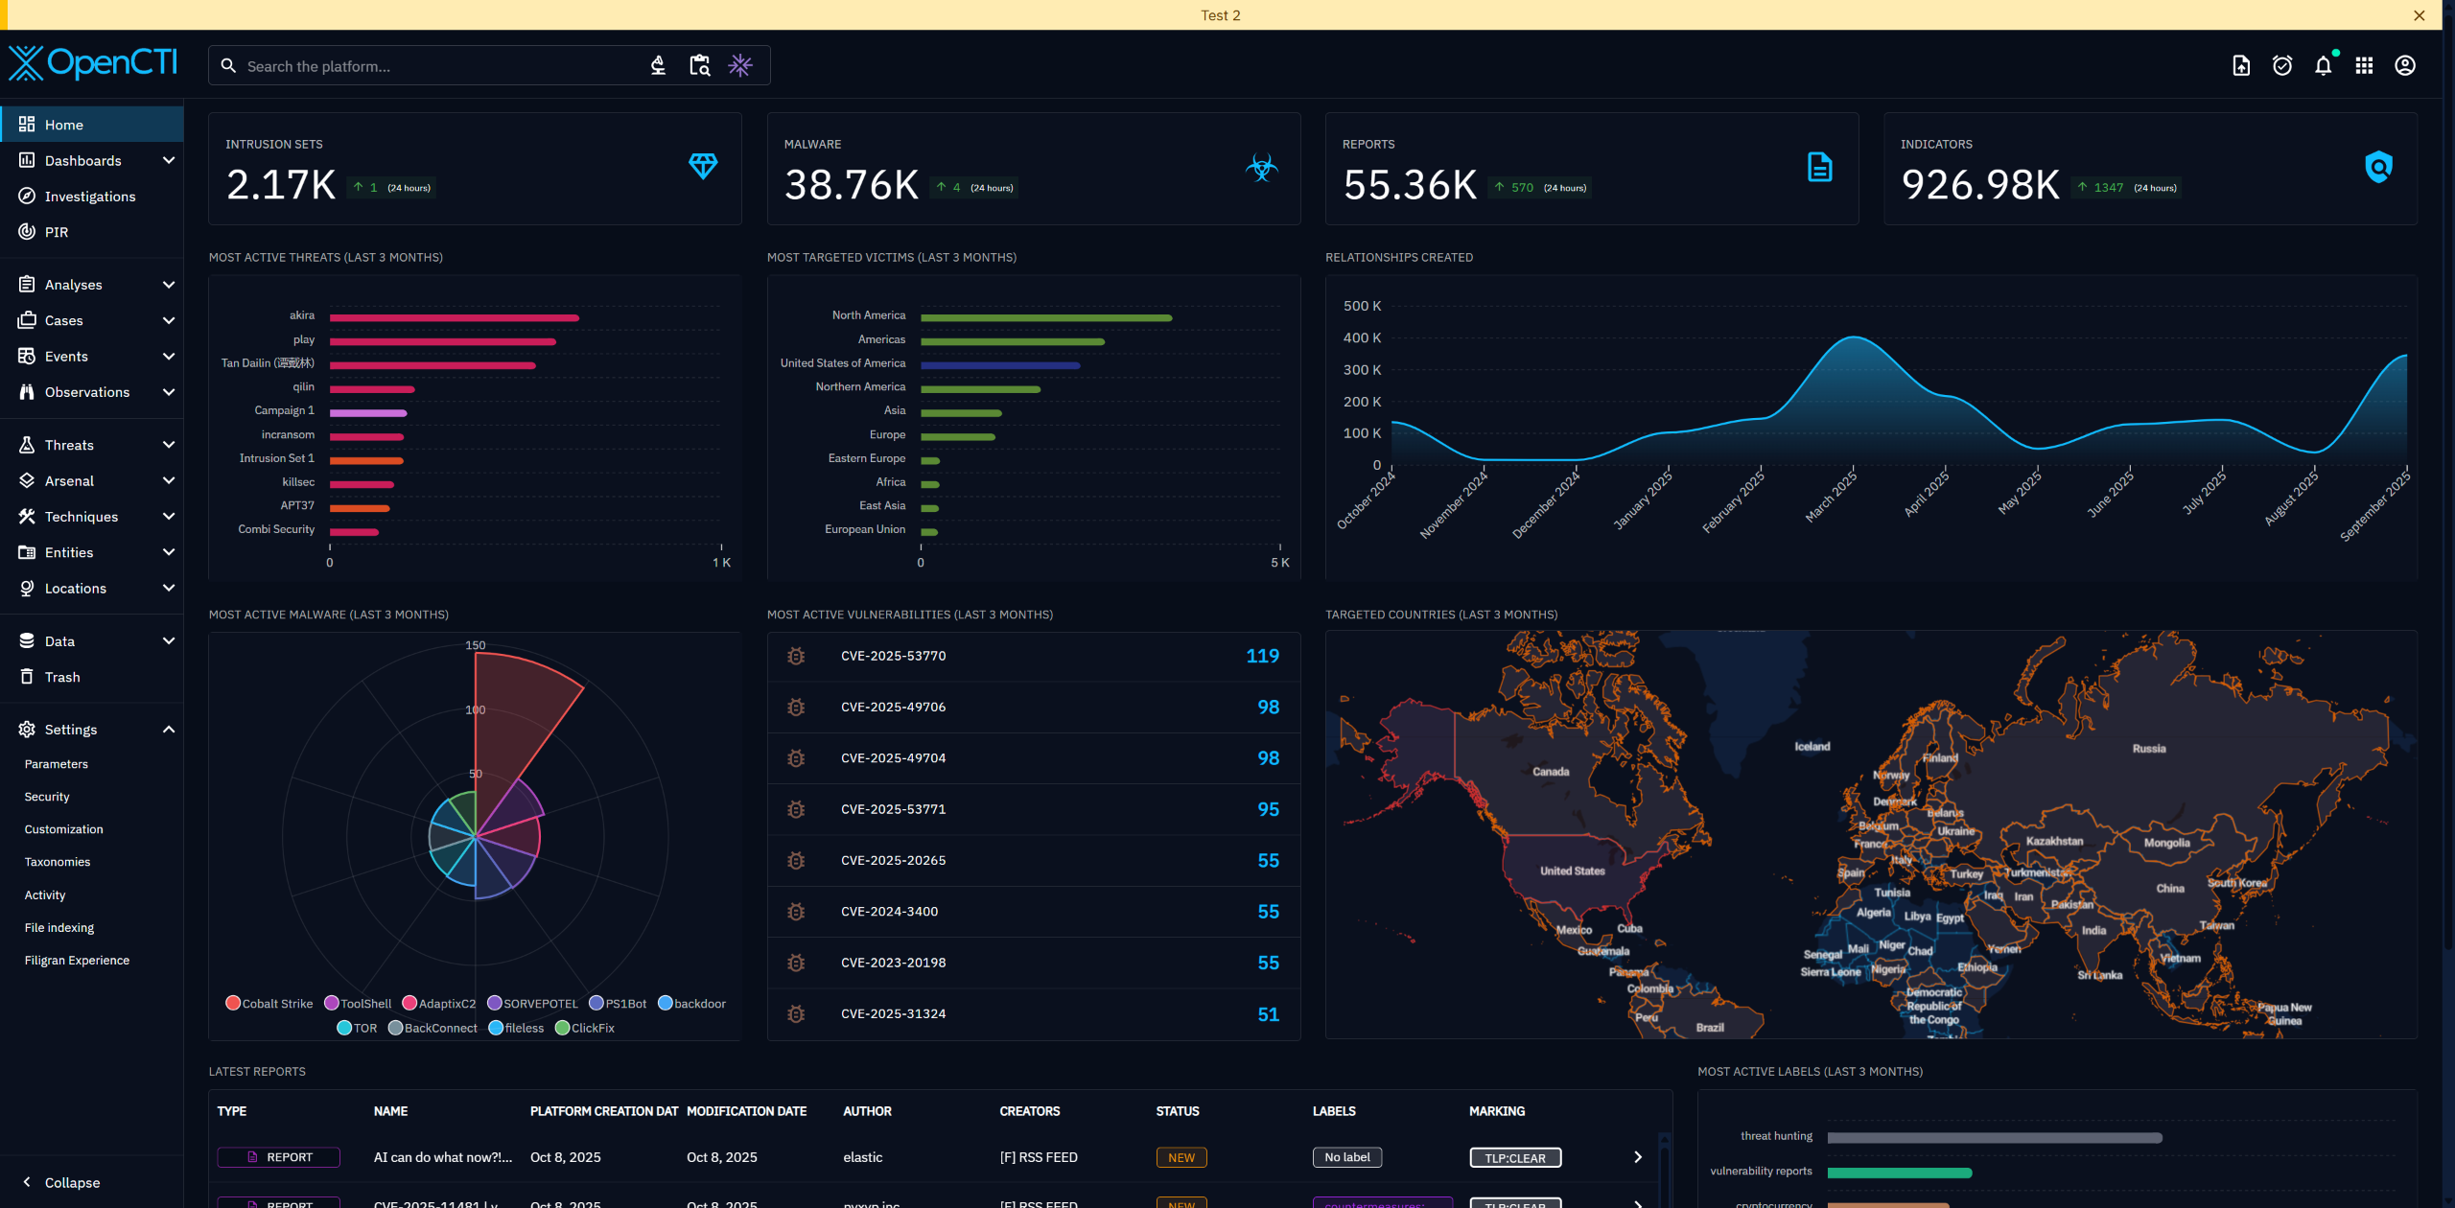Click the notifications bell icon
Screen dimensions: 2455x1208
pyautogui.click(x=2323, y=65)
